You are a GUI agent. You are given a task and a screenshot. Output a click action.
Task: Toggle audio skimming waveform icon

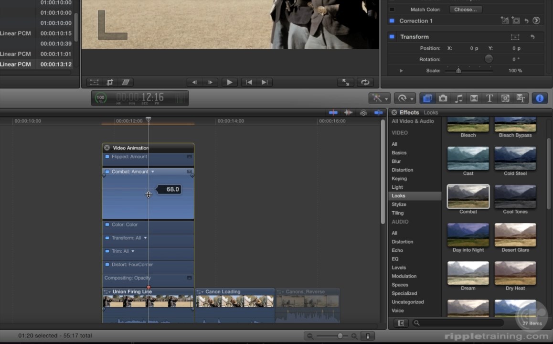point(348,113)
